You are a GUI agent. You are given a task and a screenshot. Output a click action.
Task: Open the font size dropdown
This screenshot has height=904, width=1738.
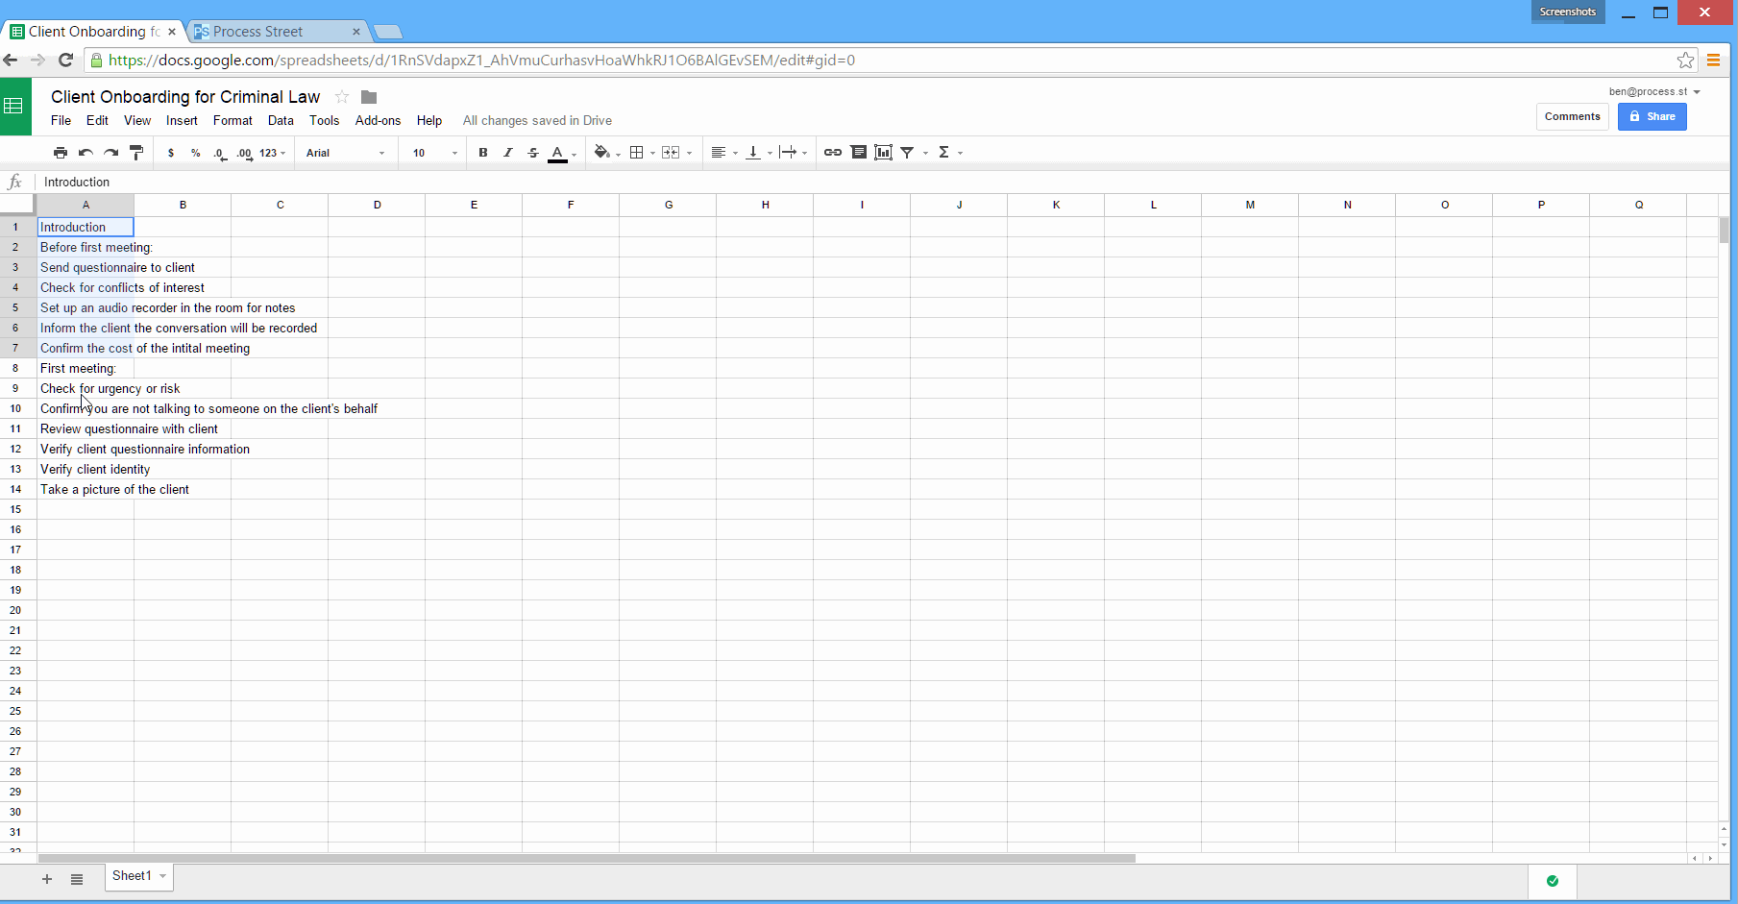coord(434,153)
